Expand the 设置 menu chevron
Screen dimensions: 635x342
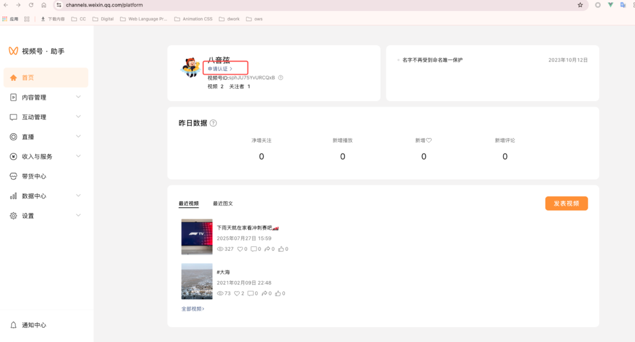point(78,215)
